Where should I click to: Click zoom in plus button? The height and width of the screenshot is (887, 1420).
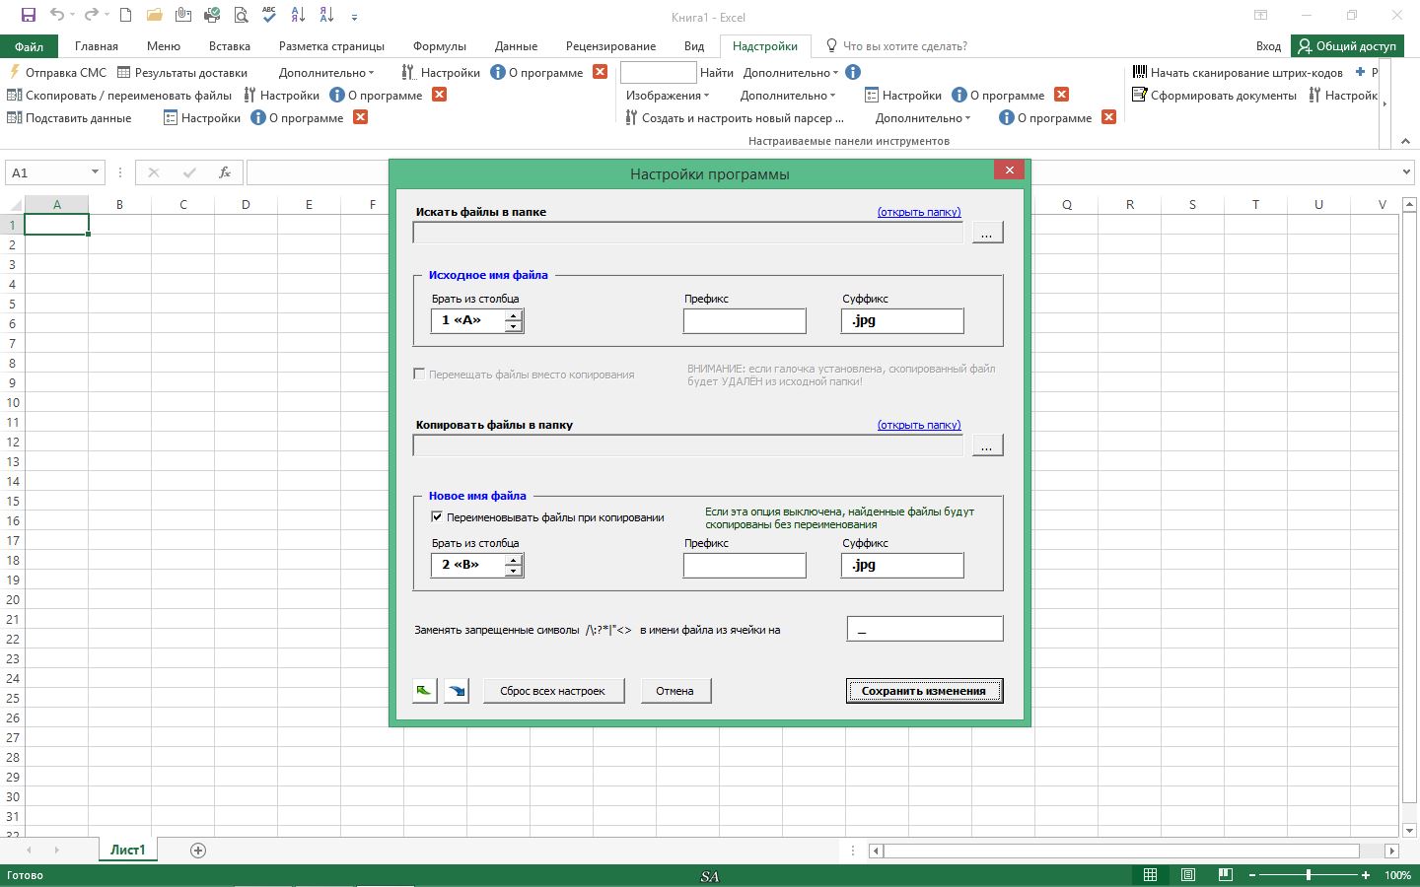tap(1366, 875)
